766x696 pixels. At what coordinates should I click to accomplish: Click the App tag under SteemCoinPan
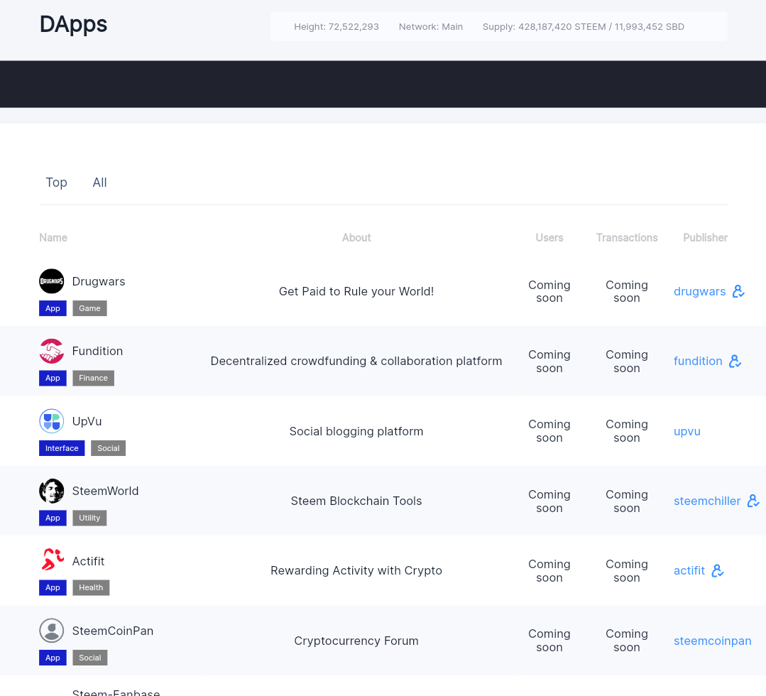click(x=53, y=658)
